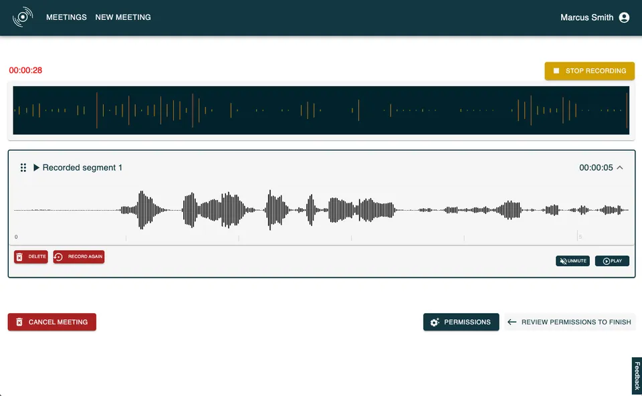Click trash icon in Cancel Meeting button

pyautogui.click(x=19, y=322)
